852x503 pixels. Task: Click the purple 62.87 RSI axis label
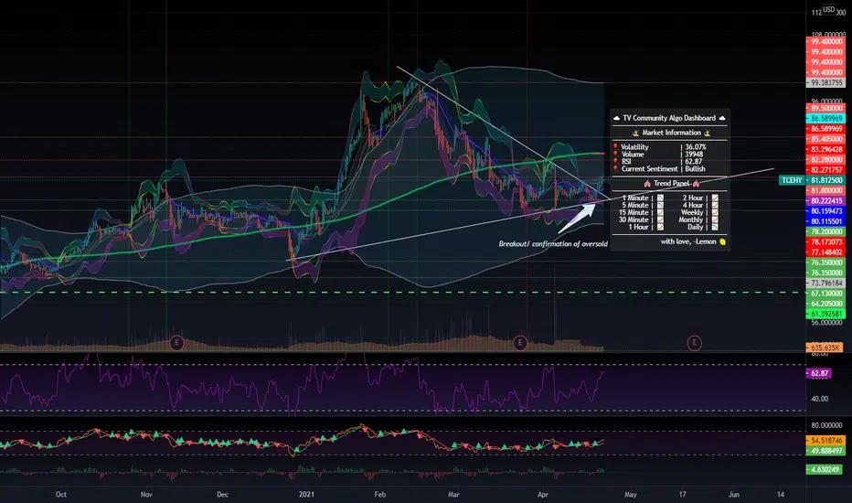click(819, 373)
